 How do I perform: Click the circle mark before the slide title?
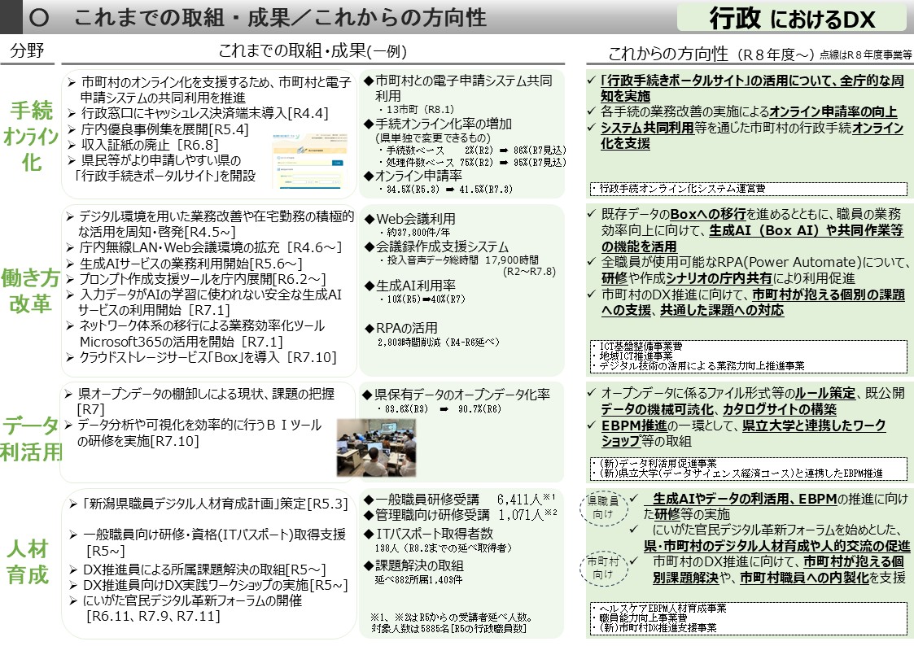[x=39, y=17]
